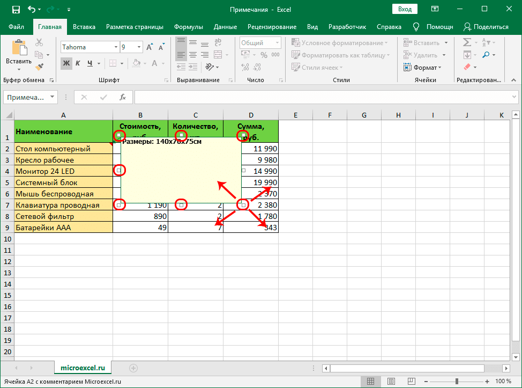The width and height of the screenshot is (522, 388).
Task: Click the Вход sign-in button
Action: (x=405, y=9)
